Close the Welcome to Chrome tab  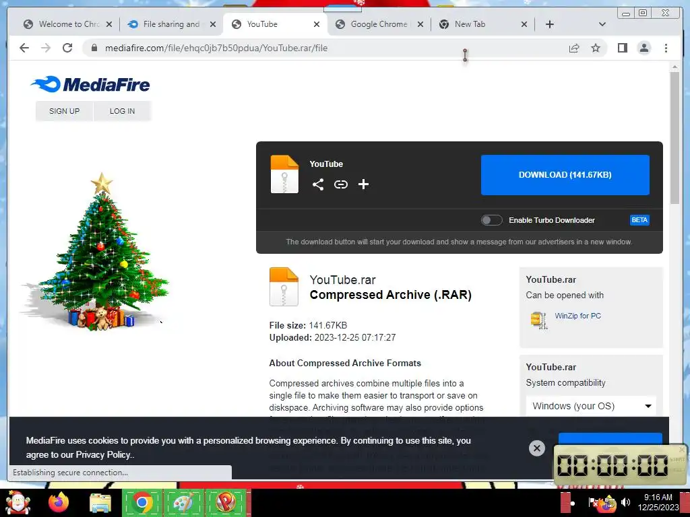tap(109, 24)
